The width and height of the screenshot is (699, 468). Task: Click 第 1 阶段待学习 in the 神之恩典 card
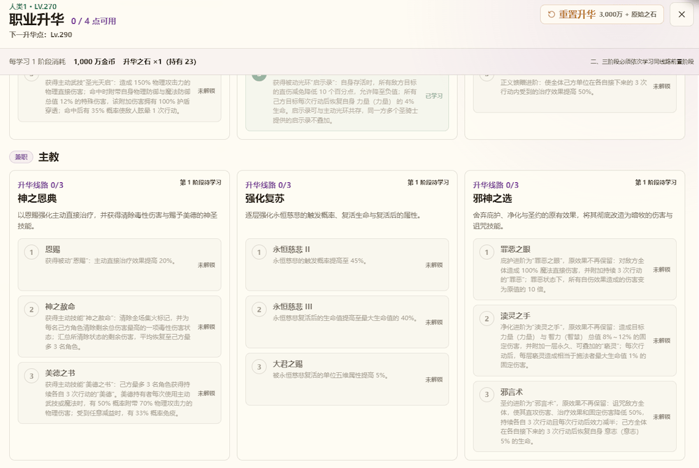pos(201,182)
